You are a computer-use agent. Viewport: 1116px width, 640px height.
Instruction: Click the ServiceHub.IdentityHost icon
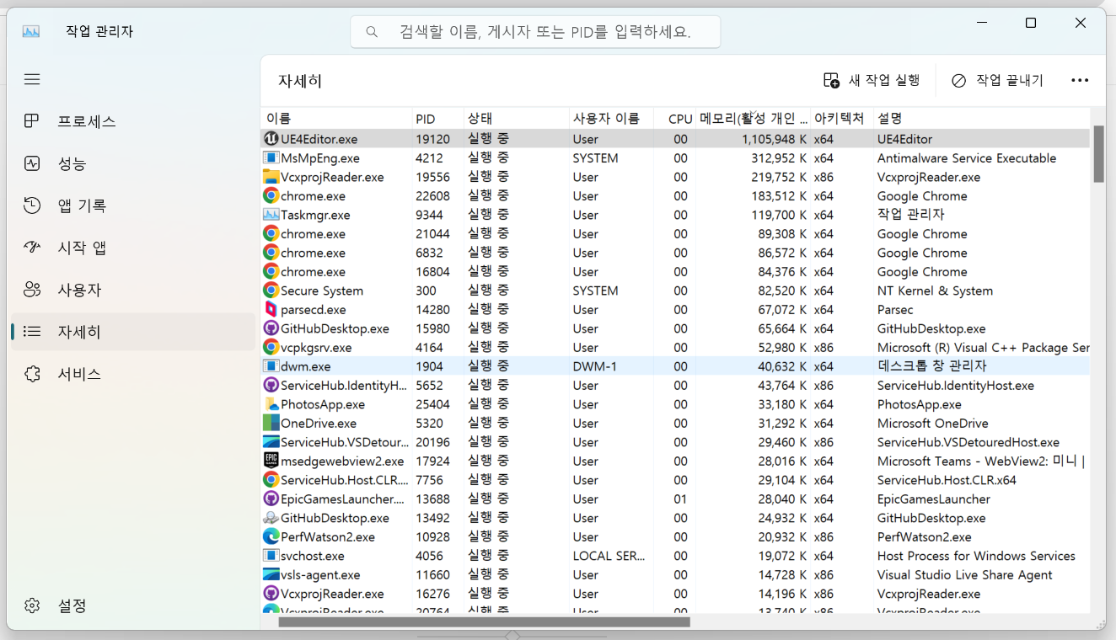271,385
